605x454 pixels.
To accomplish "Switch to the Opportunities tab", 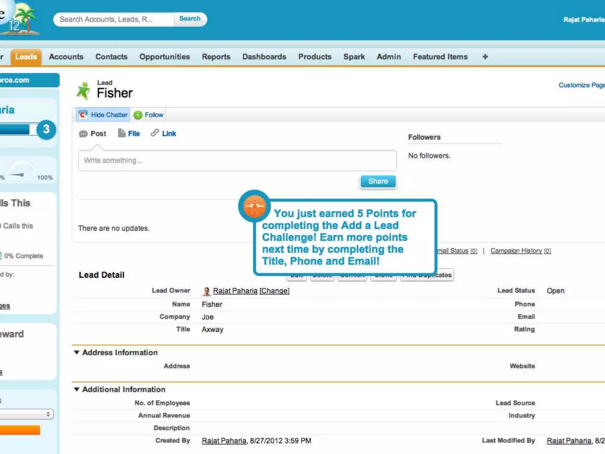I will (165, 57).
